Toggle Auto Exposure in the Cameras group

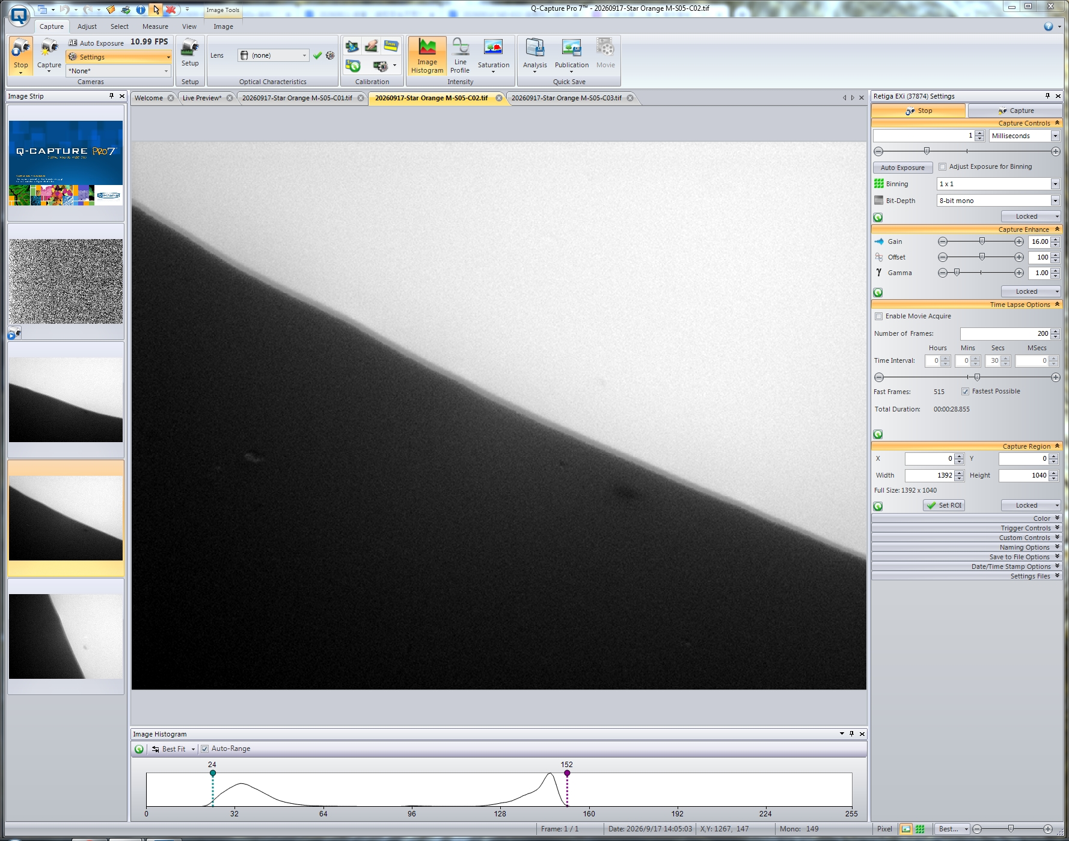coord(96,43)
